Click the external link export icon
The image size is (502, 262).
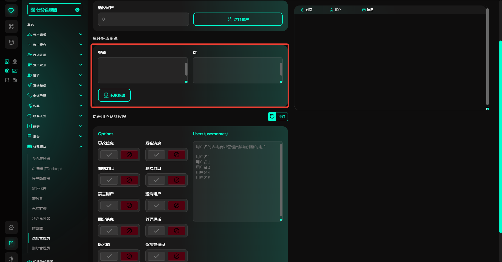(11, 243)
